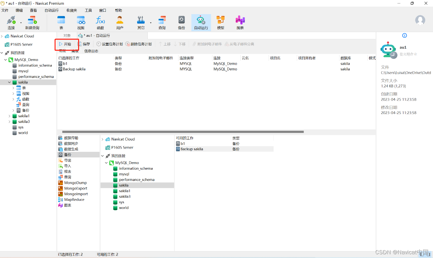
Task: Switch to the 信息日志 tab
Action: 91,51
